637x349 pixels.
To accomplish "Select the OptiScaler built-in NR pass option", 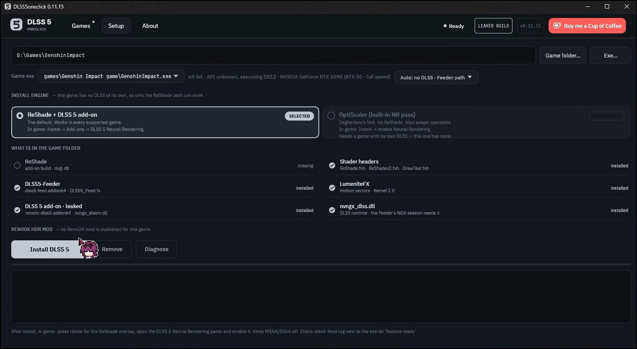I will click(x=331, y=115).
